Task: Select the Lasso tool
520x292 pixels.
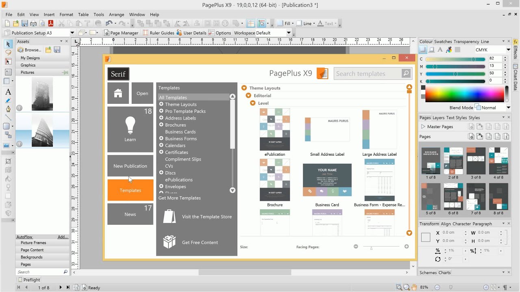Action: (x=8, y=53)
